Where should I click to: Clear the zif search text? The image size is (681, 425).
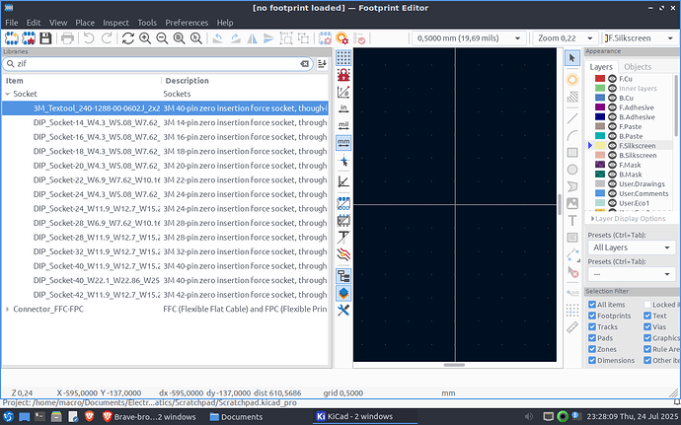tap(304, 64)
